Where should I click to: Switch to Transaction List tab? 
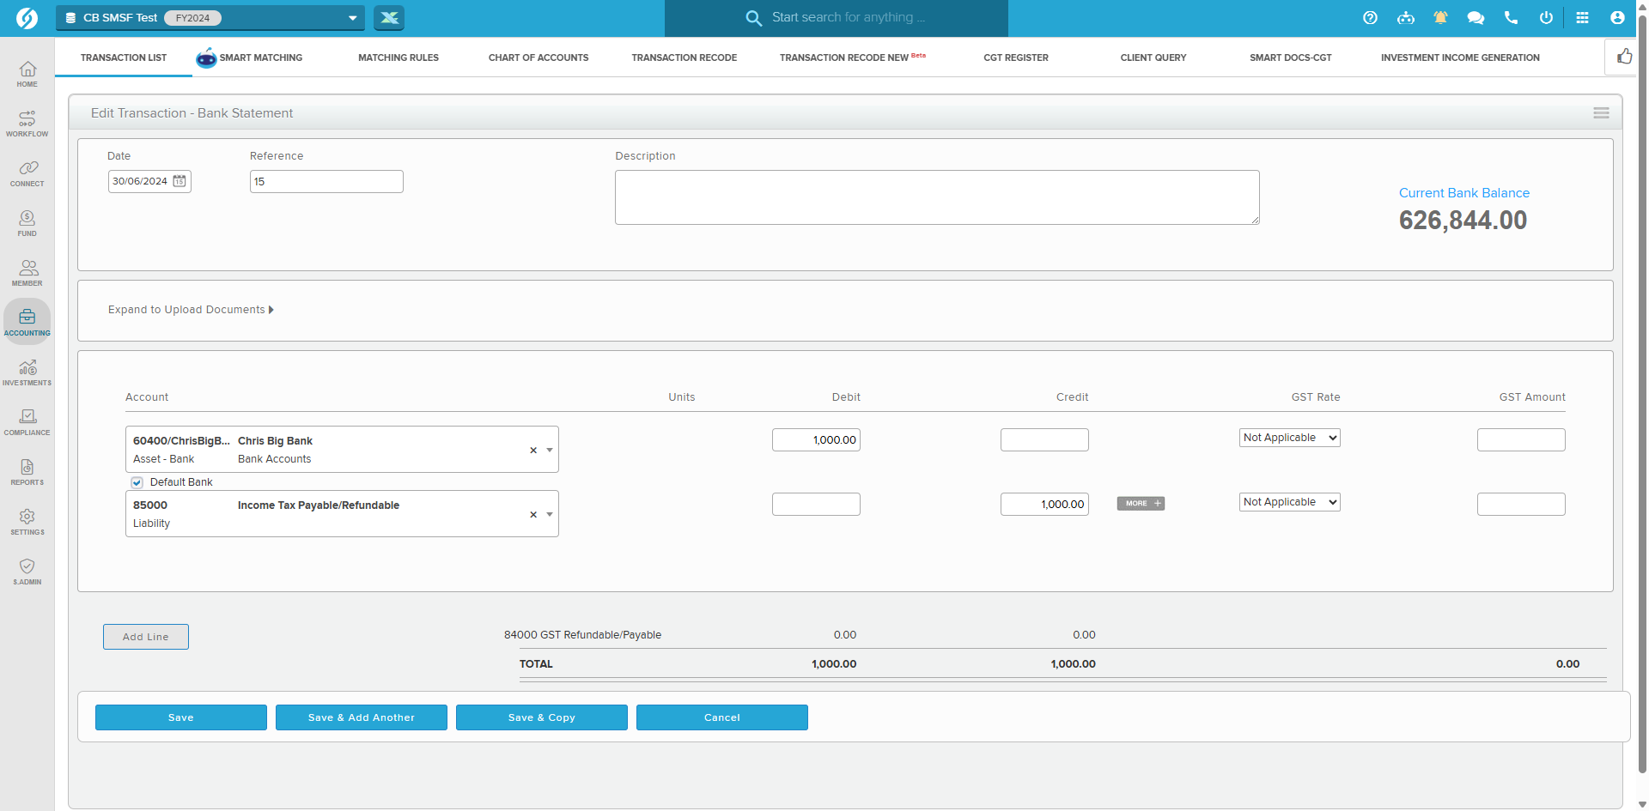(x=124, y=57)
